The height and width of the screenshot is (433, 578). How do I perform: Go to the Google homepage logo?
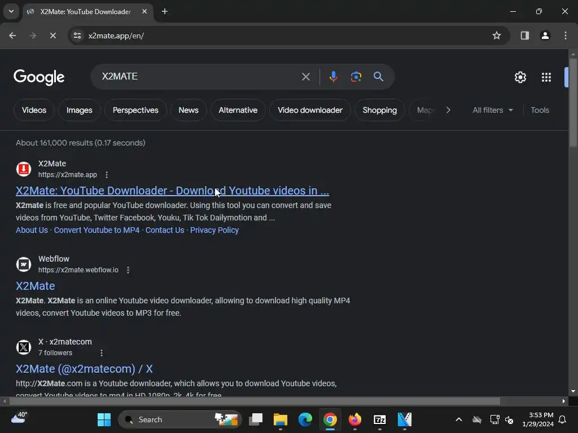(x=39, y=77)
